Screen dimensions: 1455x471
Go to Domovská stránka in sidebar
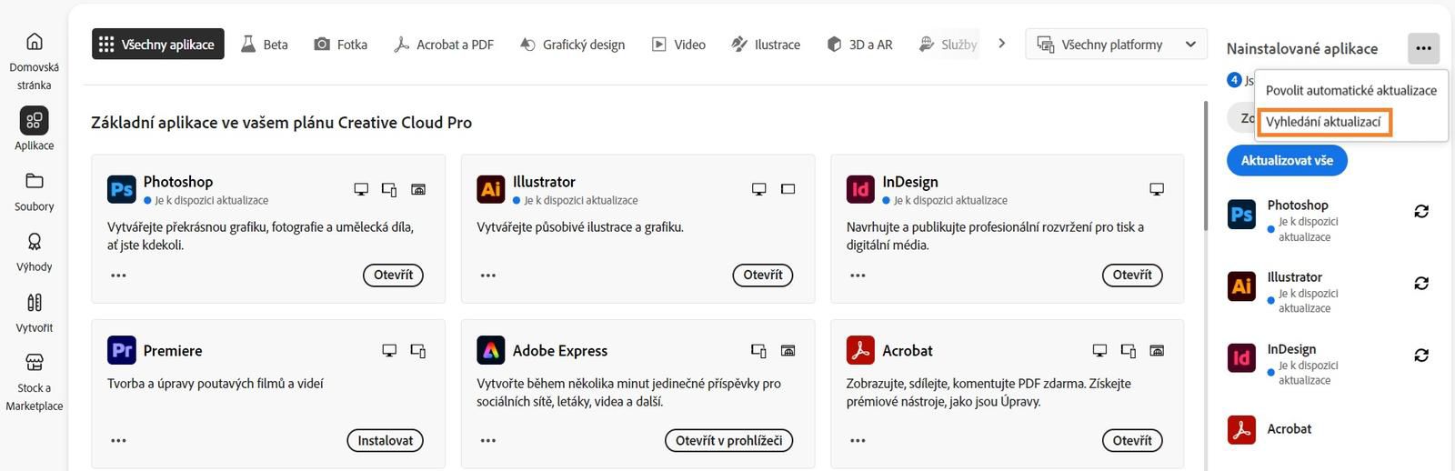click(x=34, y=61)
